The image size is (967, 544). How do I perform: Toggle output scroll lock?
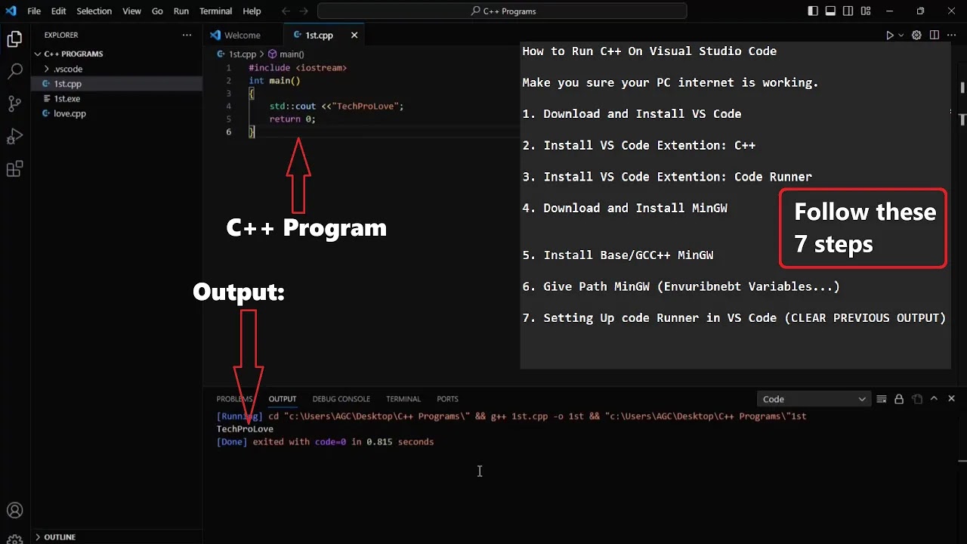pos(899,399)
